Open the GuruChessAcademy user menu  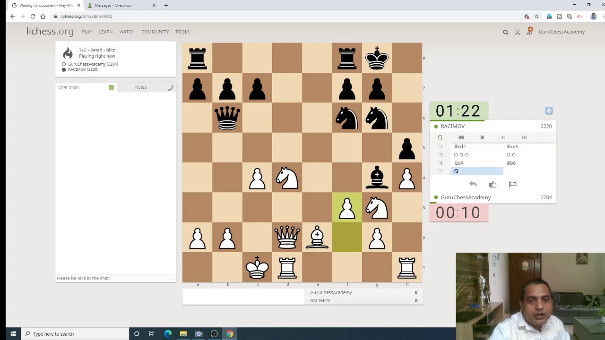(x=562, y=32)
